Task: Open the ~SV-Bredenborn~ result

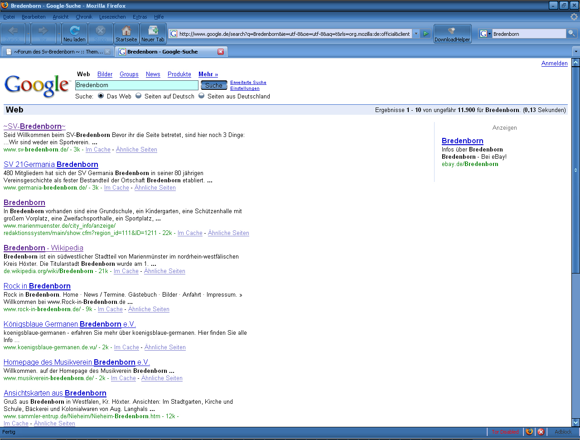Action: 34,127
